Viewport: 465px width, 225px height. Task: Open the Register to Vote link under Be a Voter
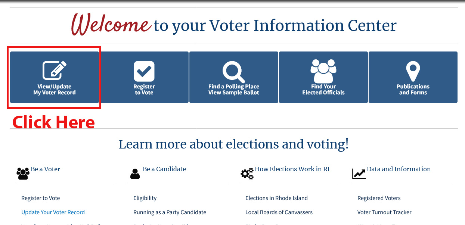(x=41, y=198)
